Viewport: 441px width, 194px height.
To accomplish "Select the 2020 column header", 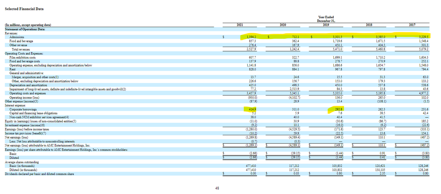I will click(x=283, y=25).
